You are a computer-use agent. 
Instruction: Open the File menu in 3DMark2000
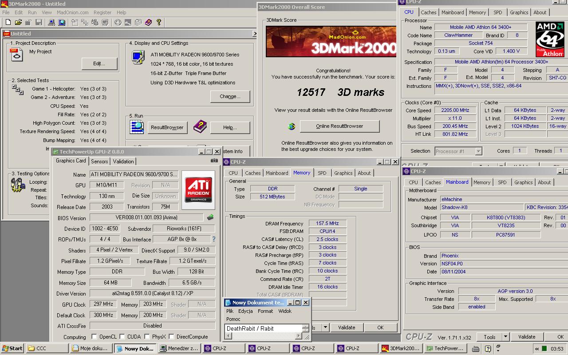coord(6,12)
